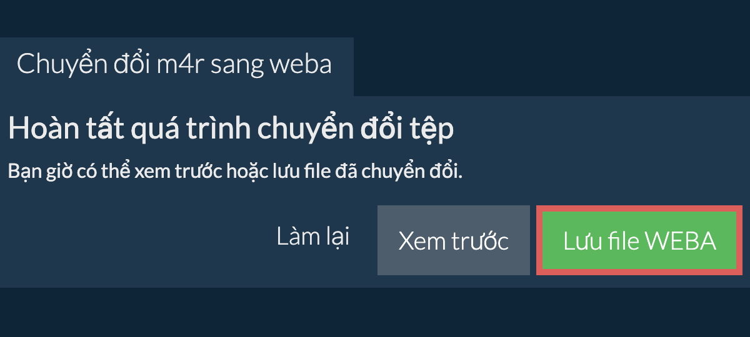Download the result via Lưu file WEBA

[x=639, y=241]
